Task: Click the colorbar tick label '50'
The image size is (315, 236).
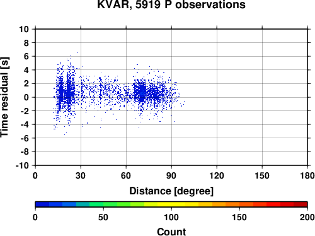Action: click(x=103, y=217)
